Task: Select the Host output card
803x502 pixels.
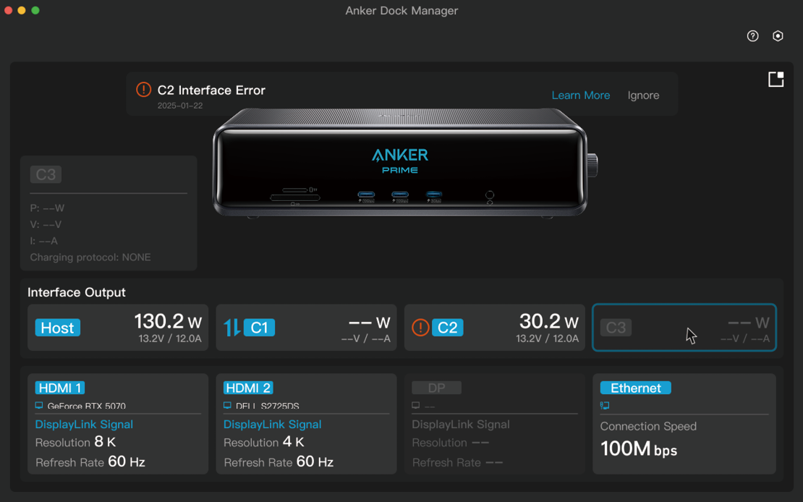Action: pyautogui.click(x=118, y=328)
